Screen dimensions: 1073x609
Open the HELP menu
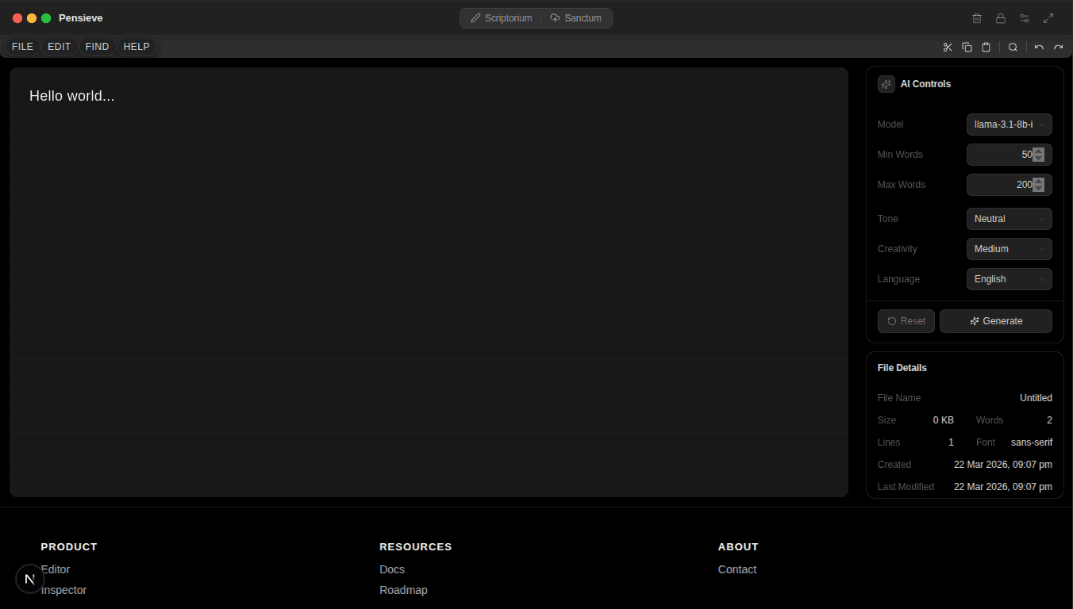[x=137, y=47]
